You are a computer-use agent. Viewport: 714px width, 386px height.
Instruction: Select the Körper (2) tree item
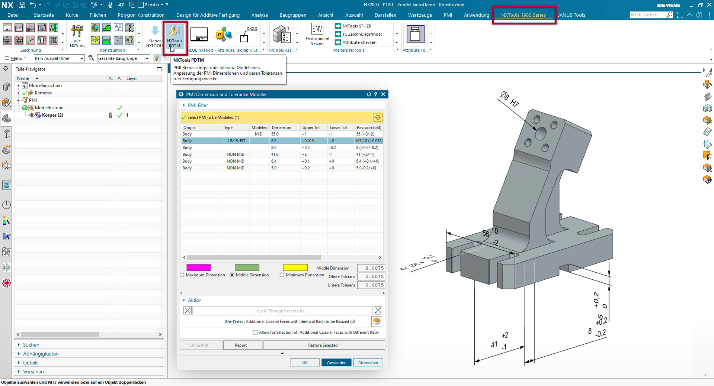coord(52,115)
